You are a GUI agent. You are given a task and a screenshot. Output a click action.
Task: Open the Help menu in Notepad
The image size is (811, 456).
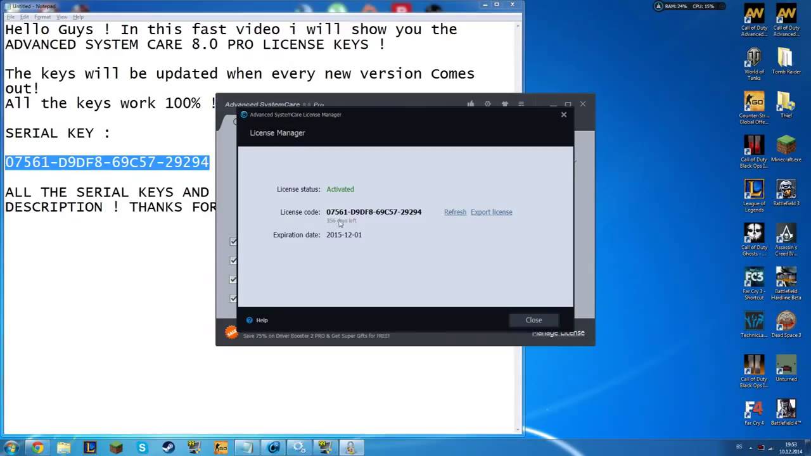(78, 17)
